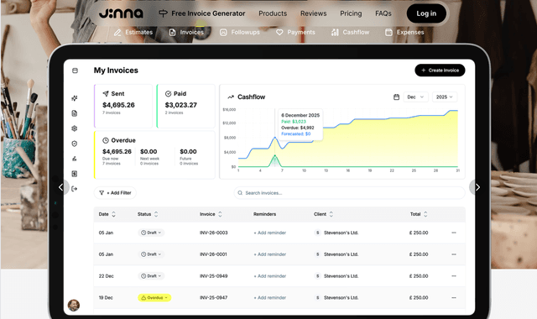Switch to the Estimates tab

(133, 32)
